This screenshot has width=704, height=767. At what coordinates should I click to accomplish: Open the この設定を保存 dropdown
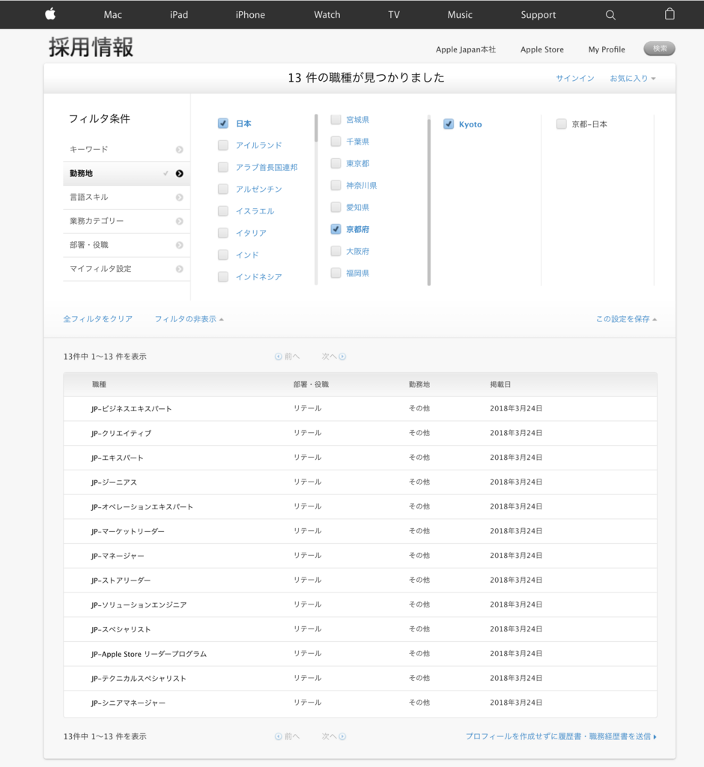coord(626,319)
